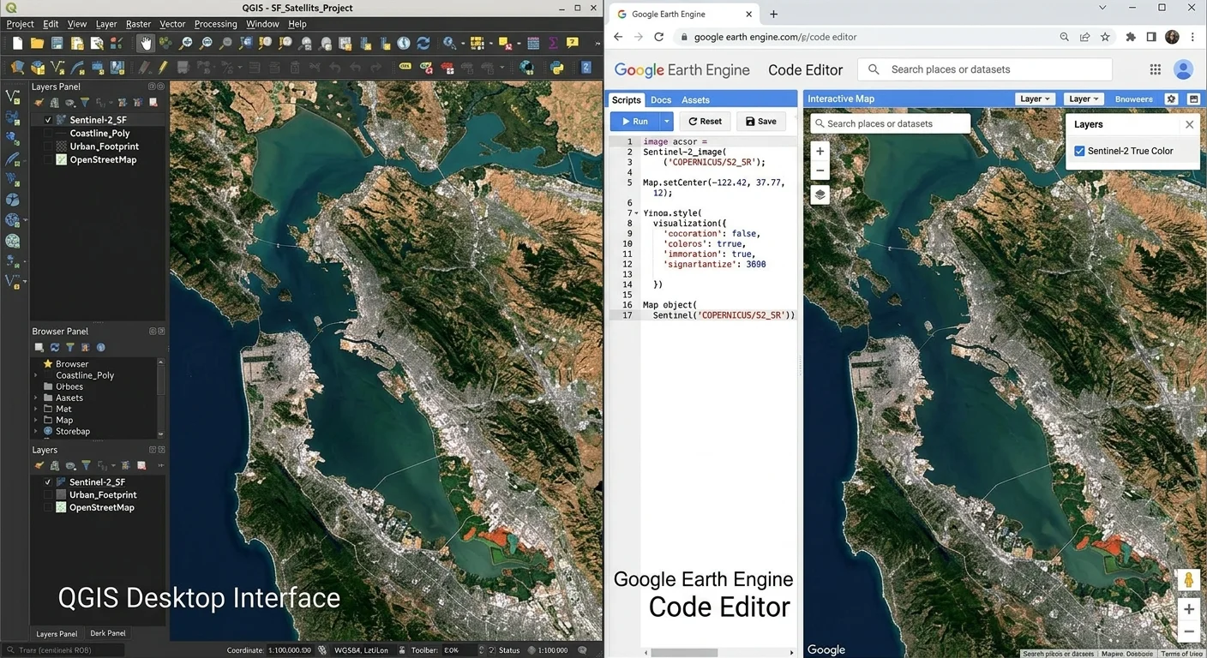Image resolution: width=1207 pixels, height=658 pixels.
Task: Open the QGIS help icon in toolbar
Action: click(x=586, y=67)
